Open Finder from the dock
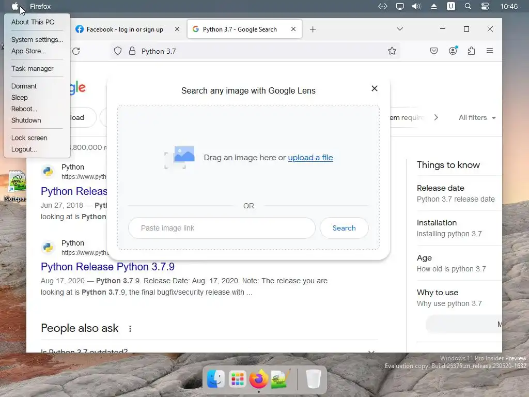The height and width of the screenshot is (397, 529). pyautogui.click(x=215, y=379)
